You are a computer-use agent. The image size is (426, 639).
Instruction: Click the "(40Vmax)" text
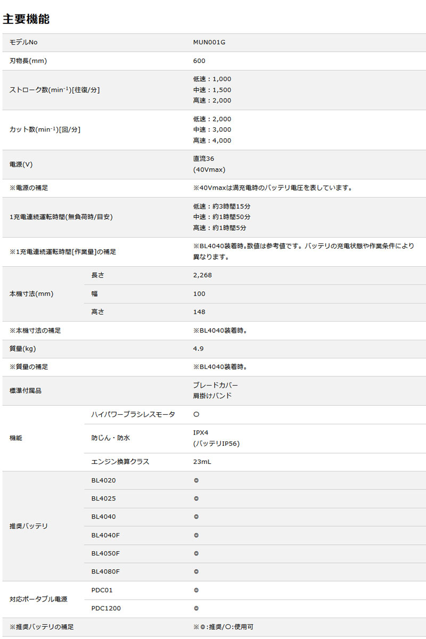click(209, 170)
